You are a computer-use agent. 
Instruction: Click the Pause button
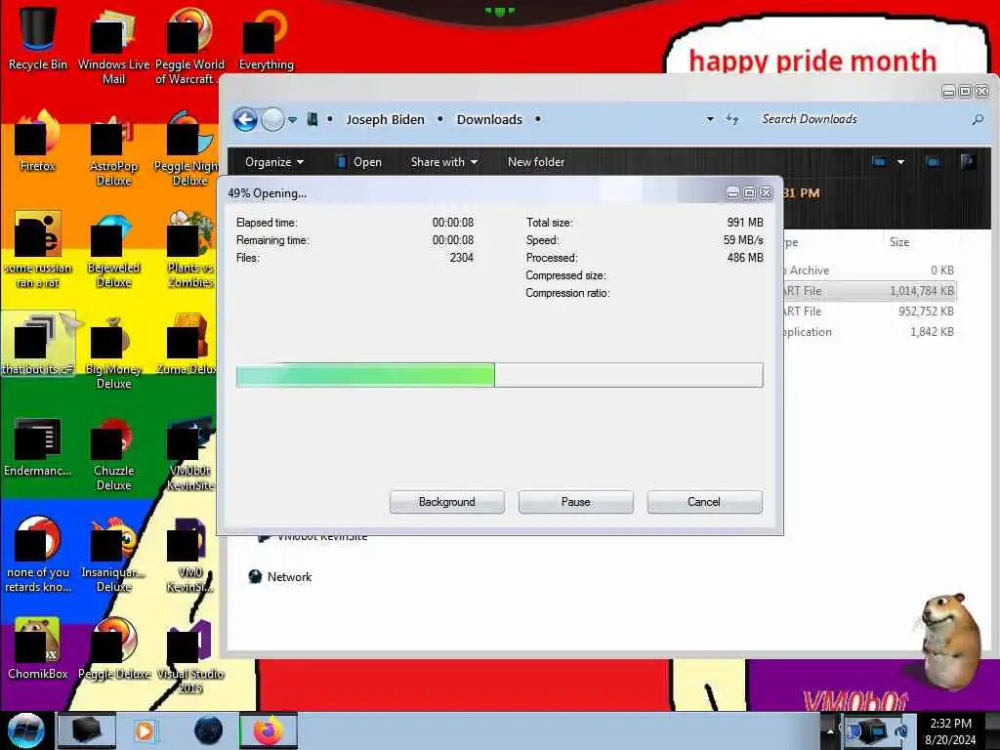tap(576, 502)
